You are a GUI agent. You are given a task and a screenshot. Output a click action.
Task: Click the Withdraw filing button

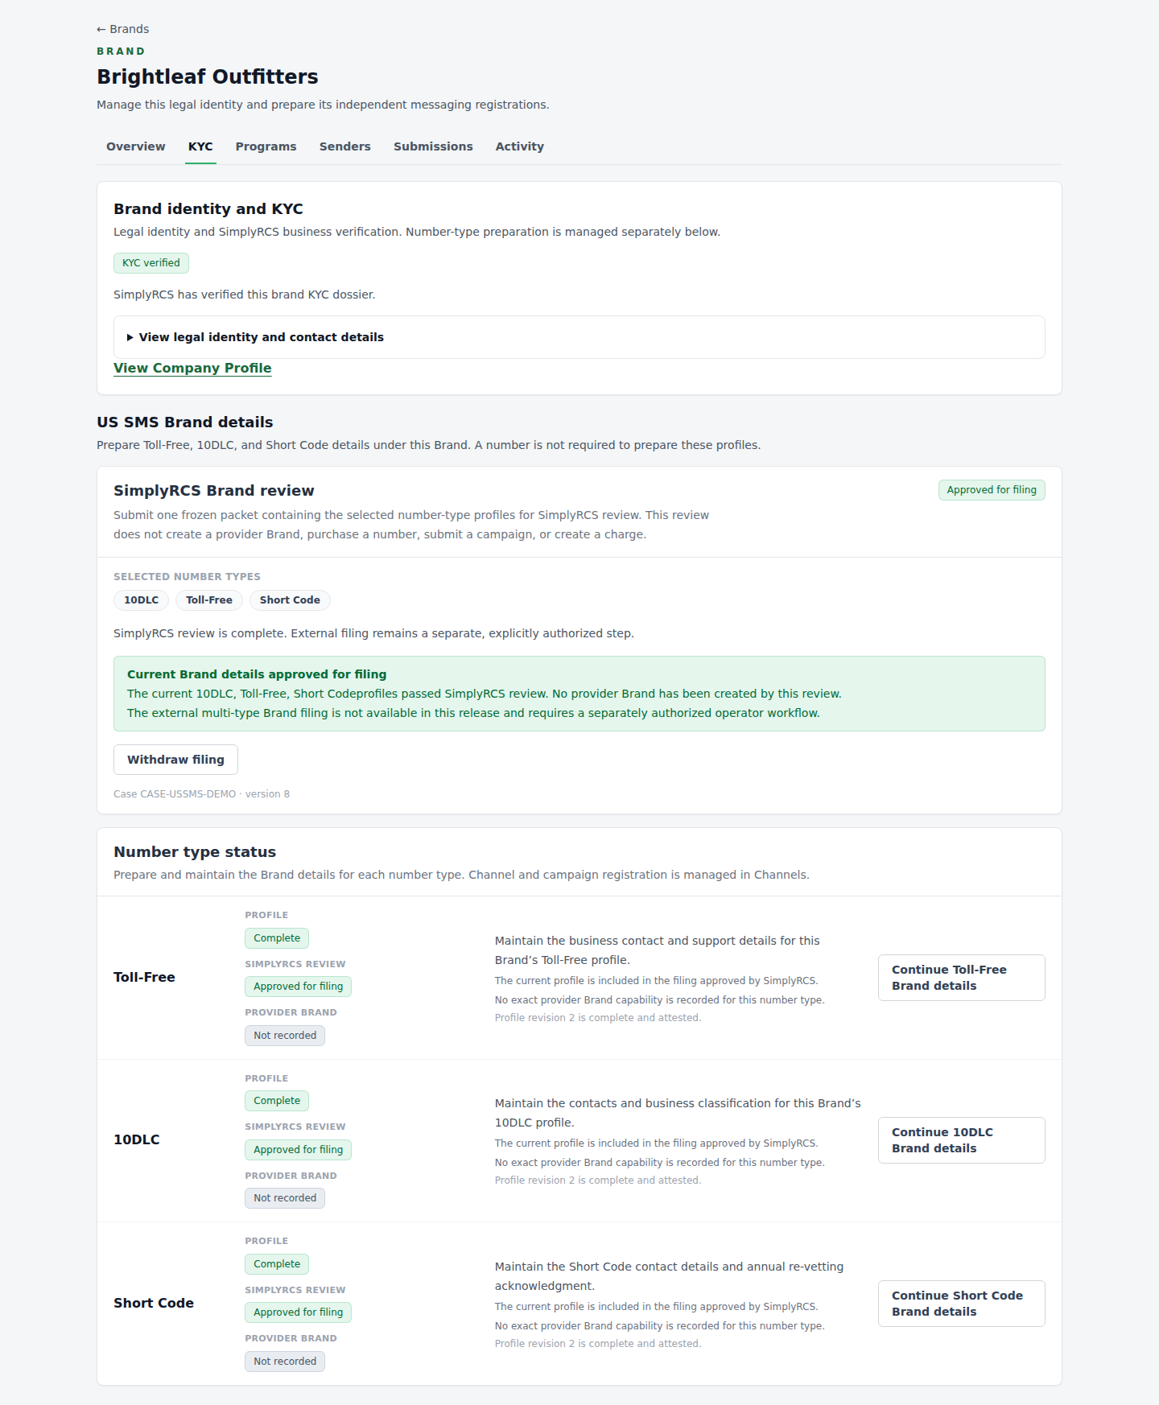coord(175,760)
